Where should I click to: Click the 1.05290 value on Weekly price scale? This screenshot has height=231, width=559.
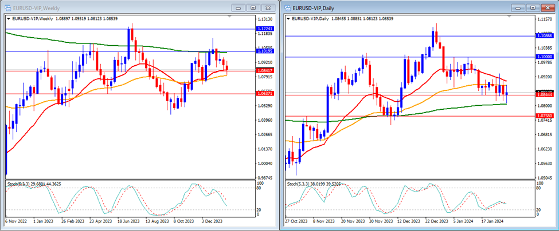pyautogui.click(x=264, y=106)
